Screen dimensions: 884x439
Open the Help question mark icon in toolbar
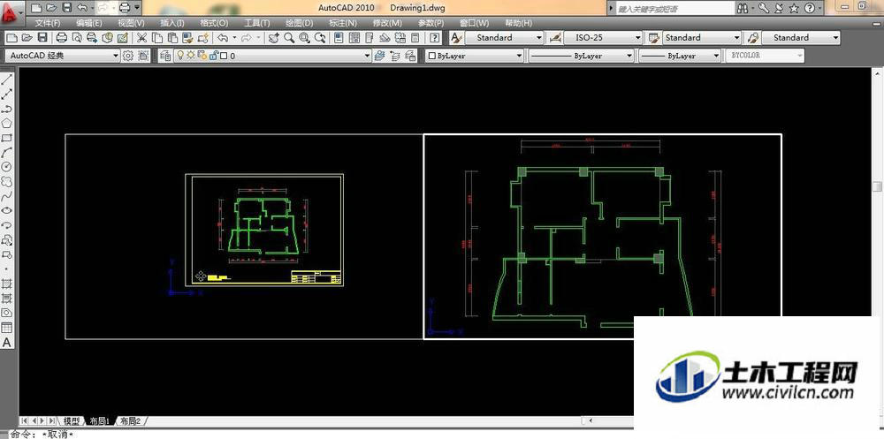click(435, 38)
